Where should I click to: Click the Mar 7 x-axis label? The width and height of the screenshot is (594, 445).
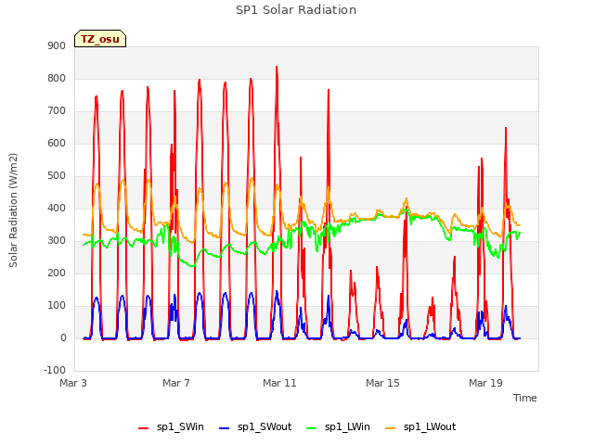point(176,383)
